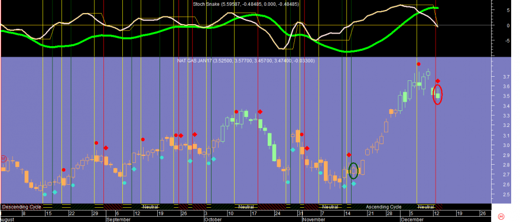The width and height of the screenshot is (520, 222).
Task: Click the red sad-face icon below the price axis
Action: point(500,217)
